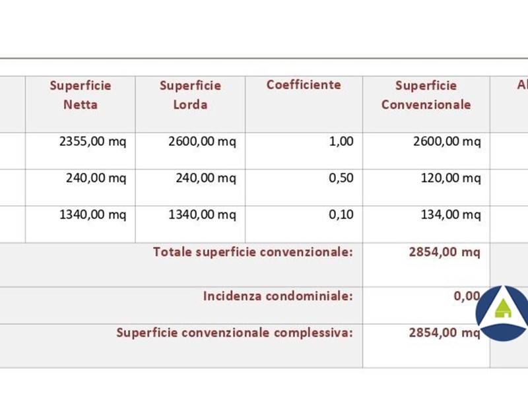Select the 2600,00 mq Superficie Lorda cell

201,141
